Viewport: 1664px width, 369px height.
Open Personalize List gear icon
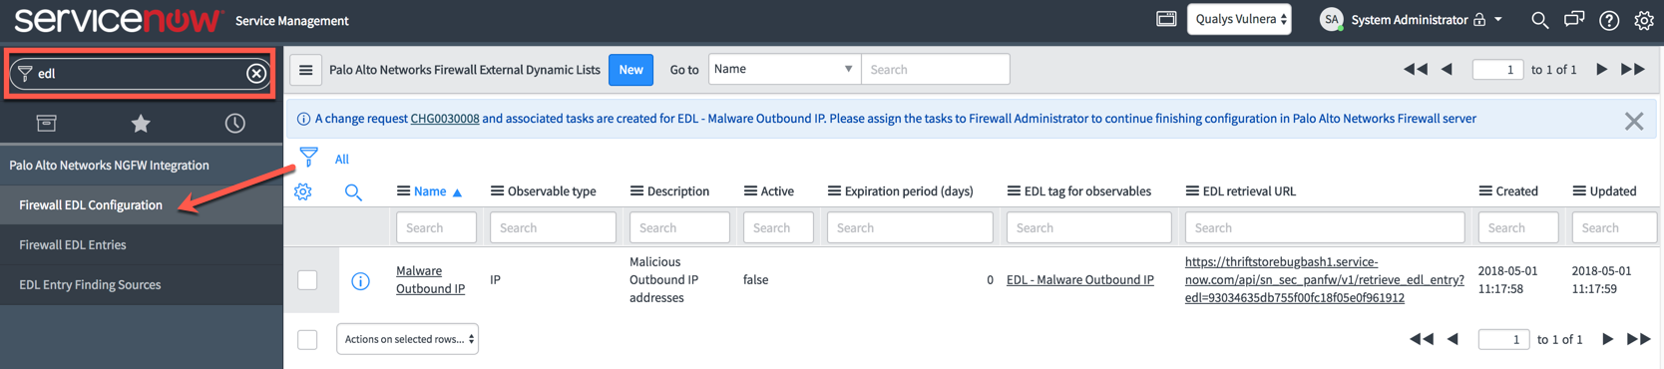(x=303, y=191)
